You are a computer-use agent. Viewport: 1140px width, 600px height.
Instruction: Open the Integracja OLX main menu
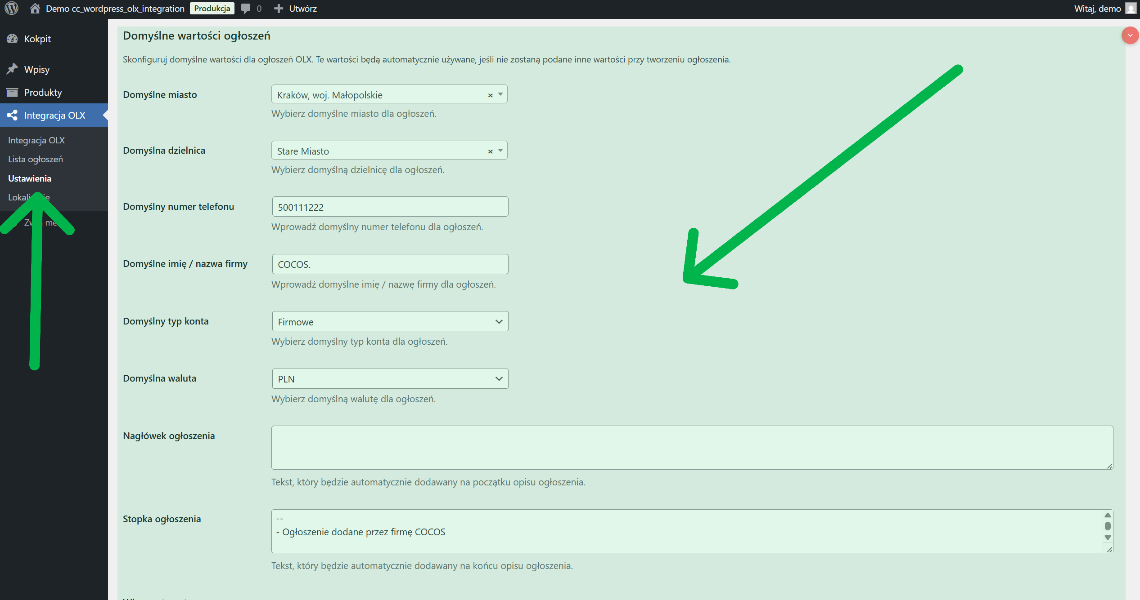coord(54,116)
